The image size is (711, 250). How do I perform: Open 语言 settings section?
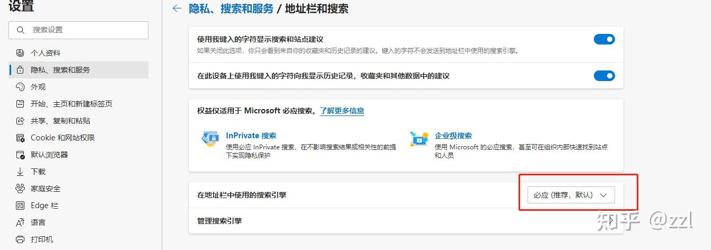(x=78, y=222)
